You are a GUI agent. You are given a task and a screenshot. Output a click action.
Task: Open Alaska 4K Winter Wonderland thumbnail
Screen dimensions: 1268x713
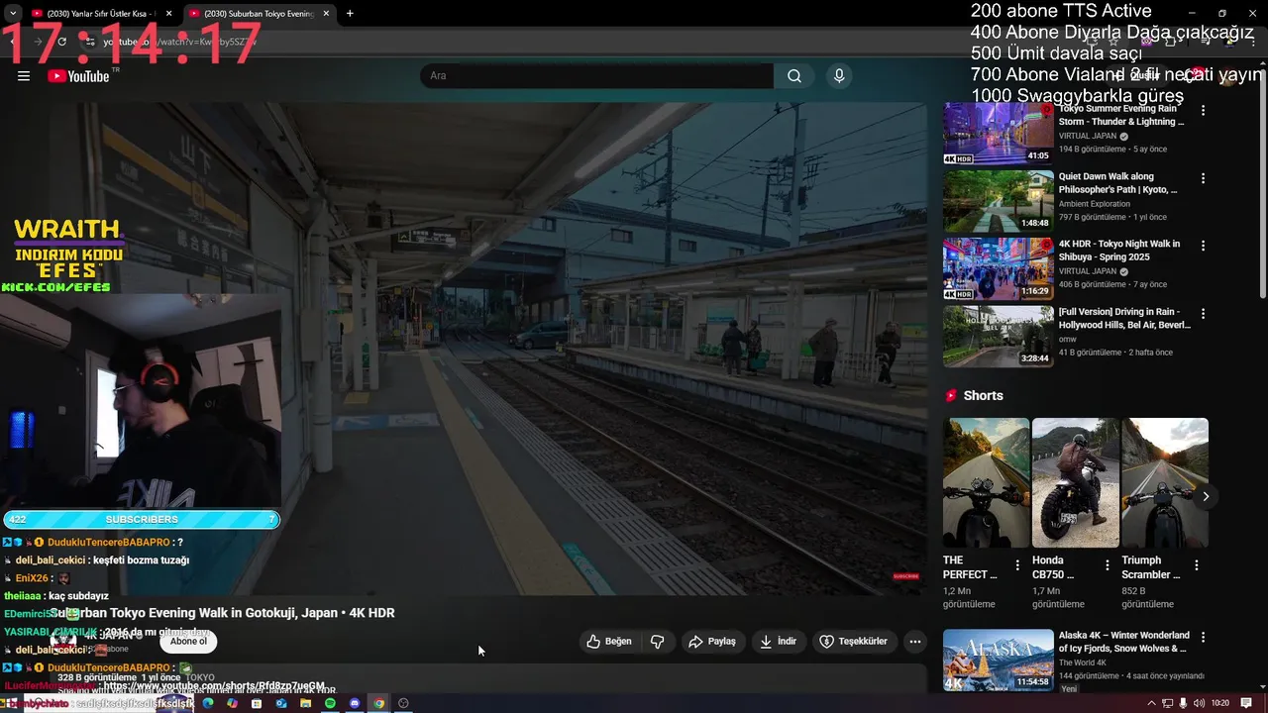(x=999, y=661)
